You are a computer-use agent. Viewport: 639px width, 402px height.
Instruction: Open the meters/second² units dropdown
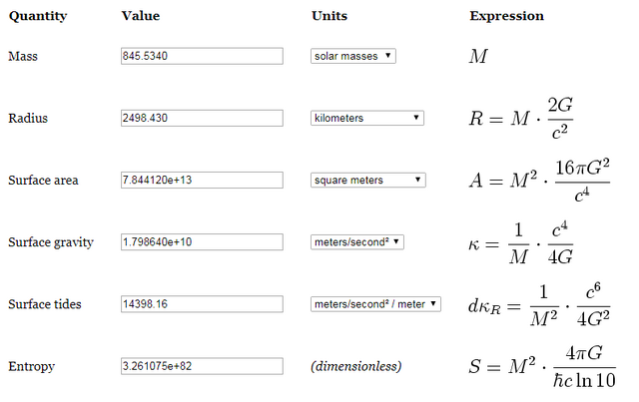[x=357, y=242]
